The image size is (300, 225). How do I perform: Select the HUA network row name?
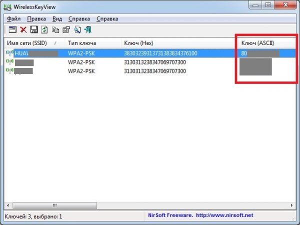pyautogui.click(x=36, y=53)
